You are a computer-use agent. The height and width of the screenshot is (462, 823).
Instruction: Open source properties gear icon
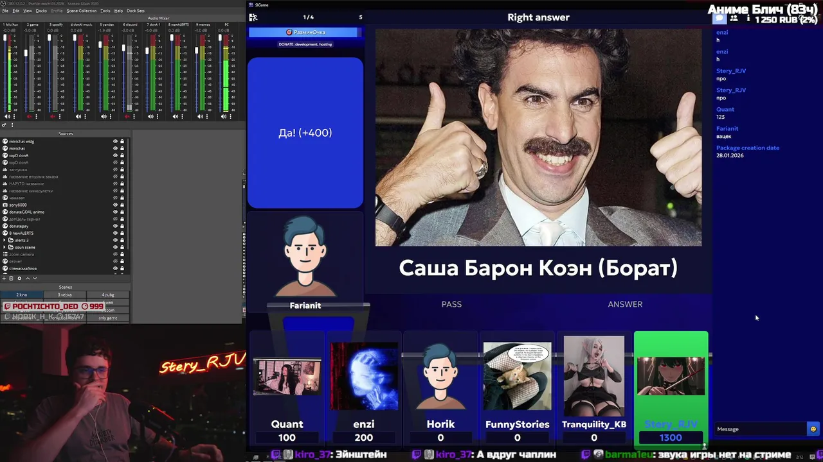(19, 278)
